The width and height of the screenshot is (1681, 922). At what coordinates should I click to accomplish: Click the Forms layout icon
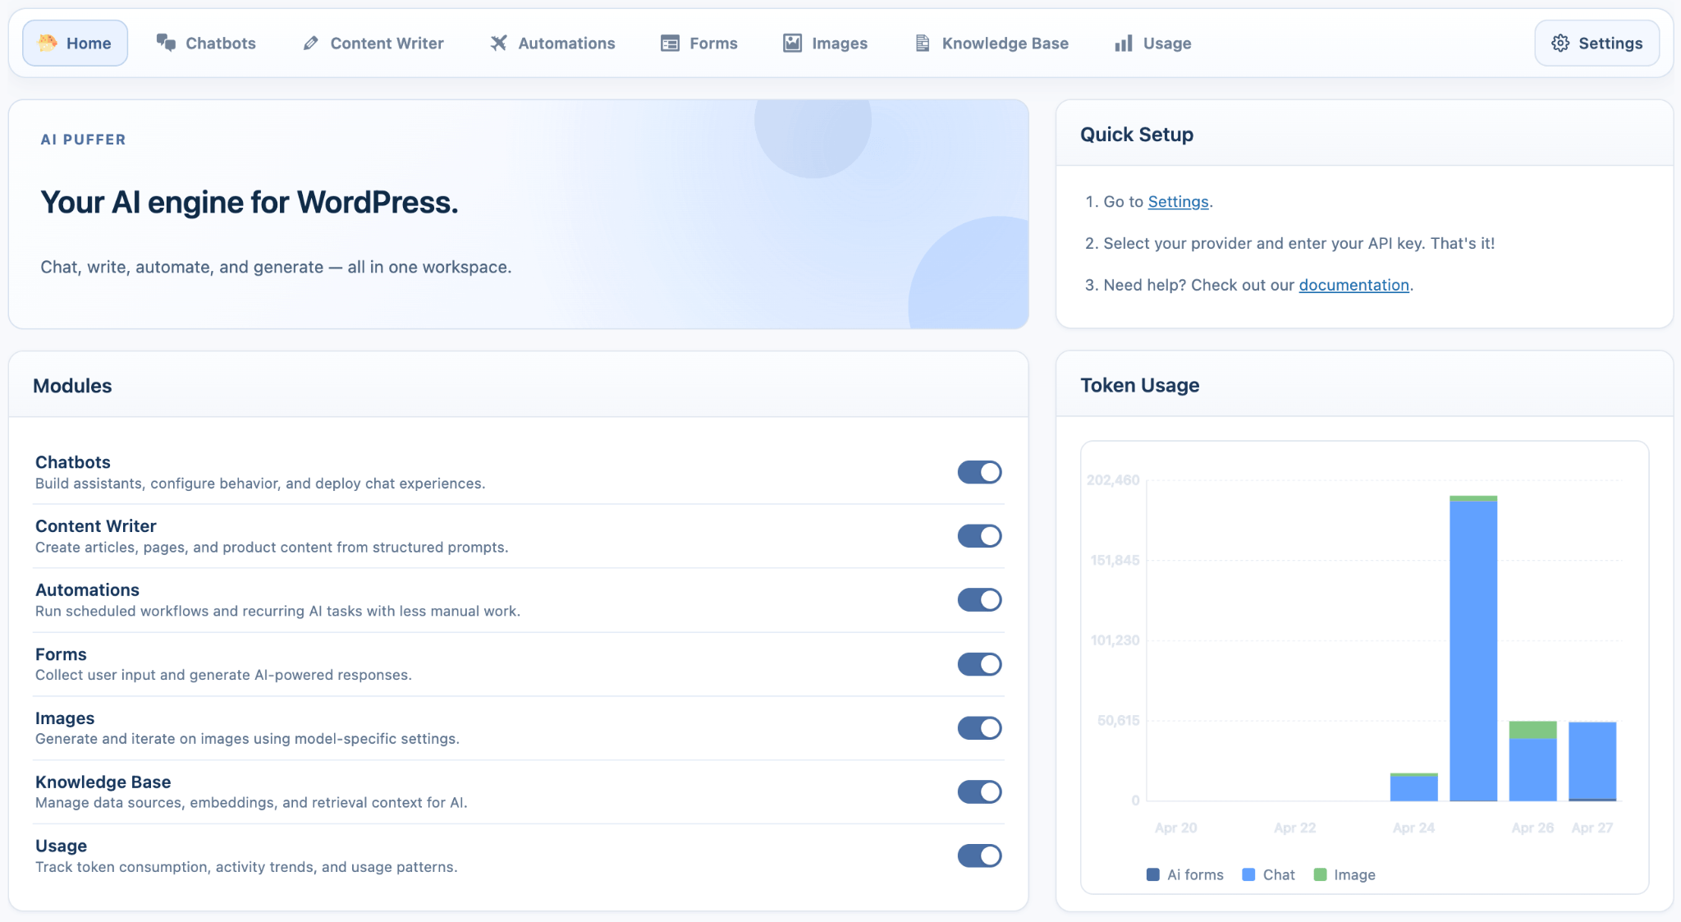670,43
